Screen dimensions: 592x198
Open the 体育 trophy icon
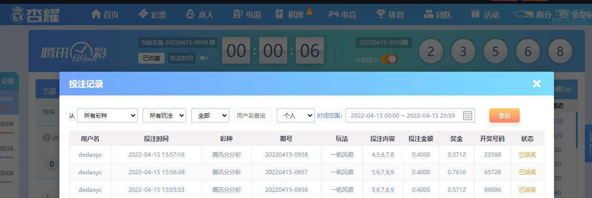pyautogui.click(x=380, y=14)
